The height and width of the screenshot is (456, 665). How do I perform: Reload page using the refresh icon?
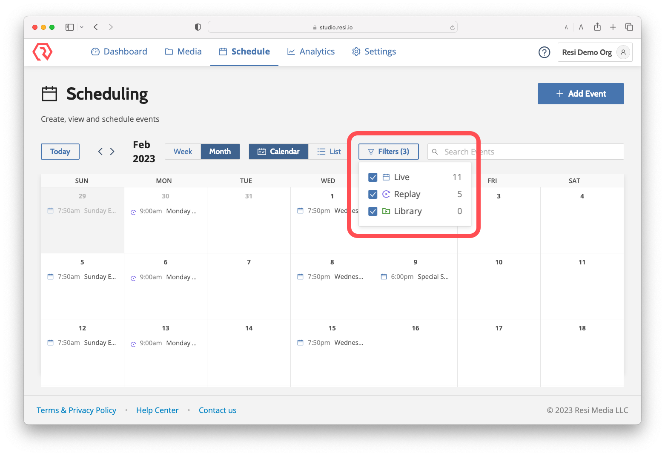click(452, 28)
